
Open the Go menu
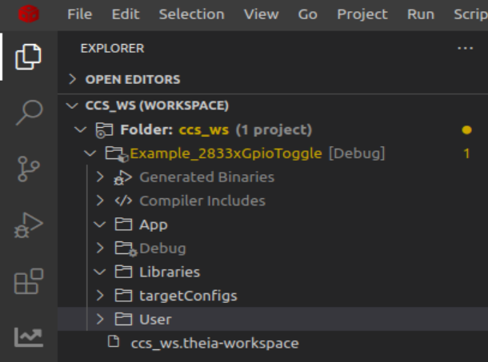pyautogui.click(x=308, y=14)
